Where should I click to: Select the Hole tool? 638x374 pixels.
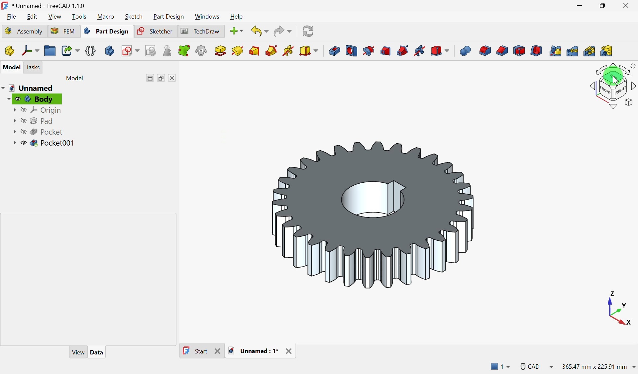[352, 51]
